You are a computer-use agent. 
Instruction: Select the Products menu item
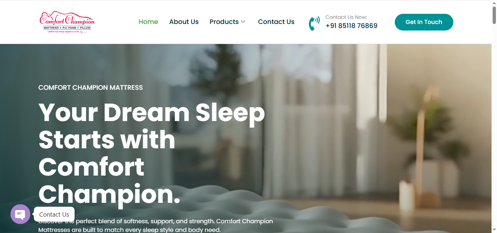[224, 22]
